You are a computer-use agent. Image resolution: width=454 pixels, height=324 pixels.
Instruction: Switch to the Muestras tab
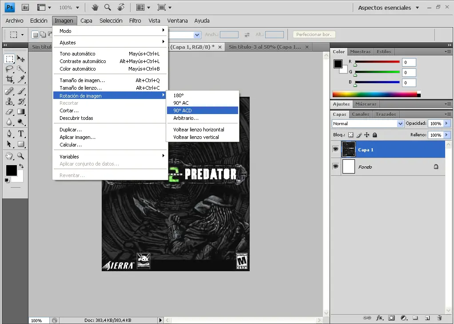360,52
